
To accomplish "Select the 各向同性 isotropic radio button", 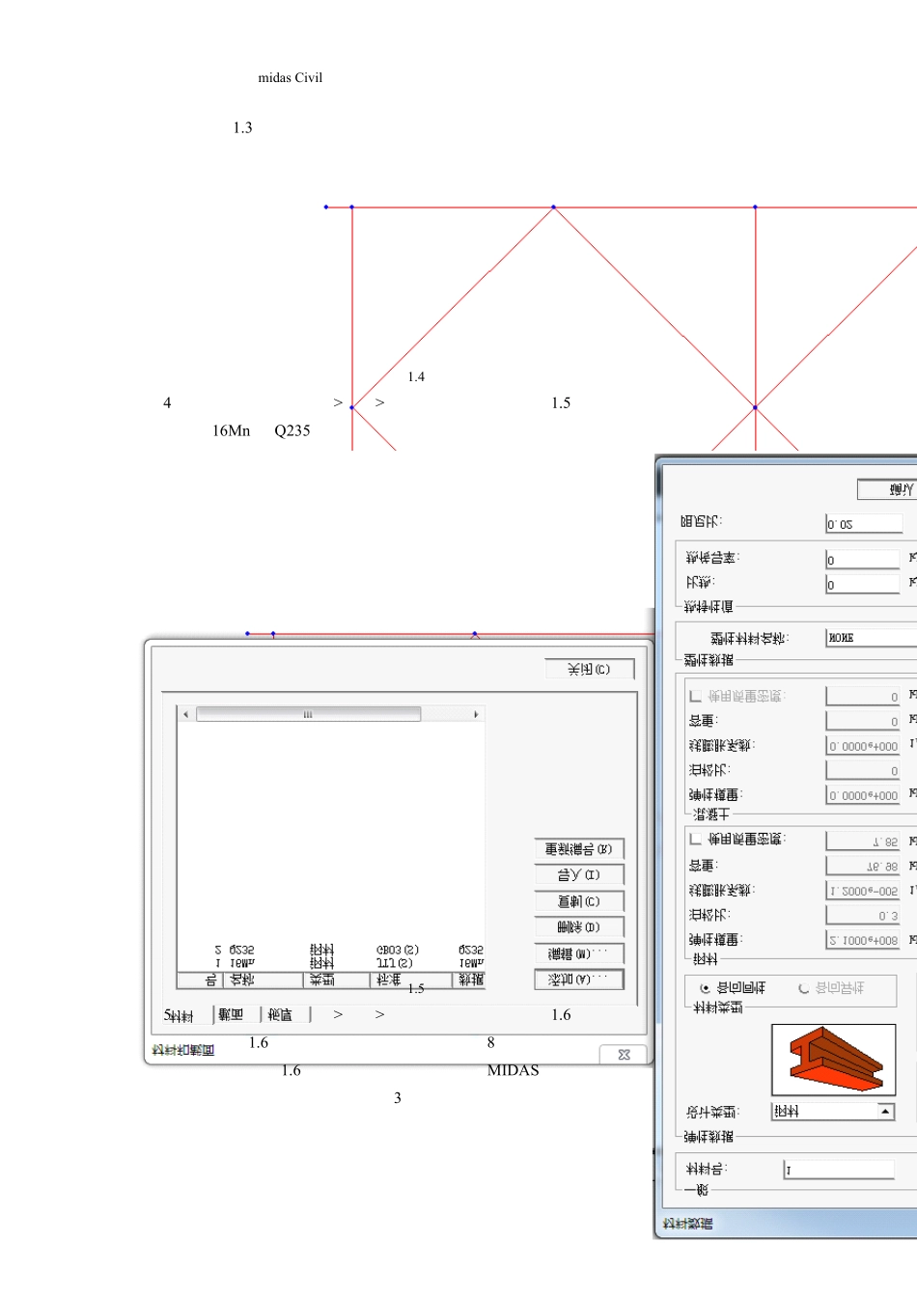I will coord(706,988).
